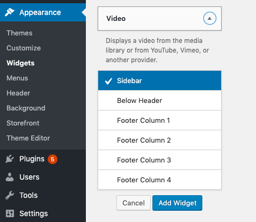Choose the Sidebar widget area
Screen dimensions: 256x222
[x=159, y=80]
